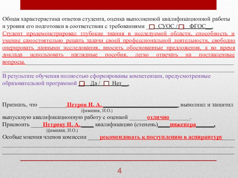Select the qualification word 'инженера'
Viewport: 238px width, 178px height.
[x=183, y=125]
